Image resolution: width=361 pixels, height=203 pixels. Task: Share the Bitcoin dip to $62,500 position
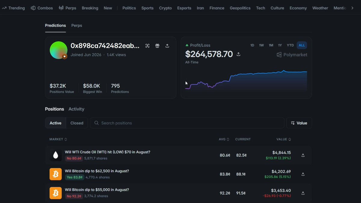pos(303,174)
